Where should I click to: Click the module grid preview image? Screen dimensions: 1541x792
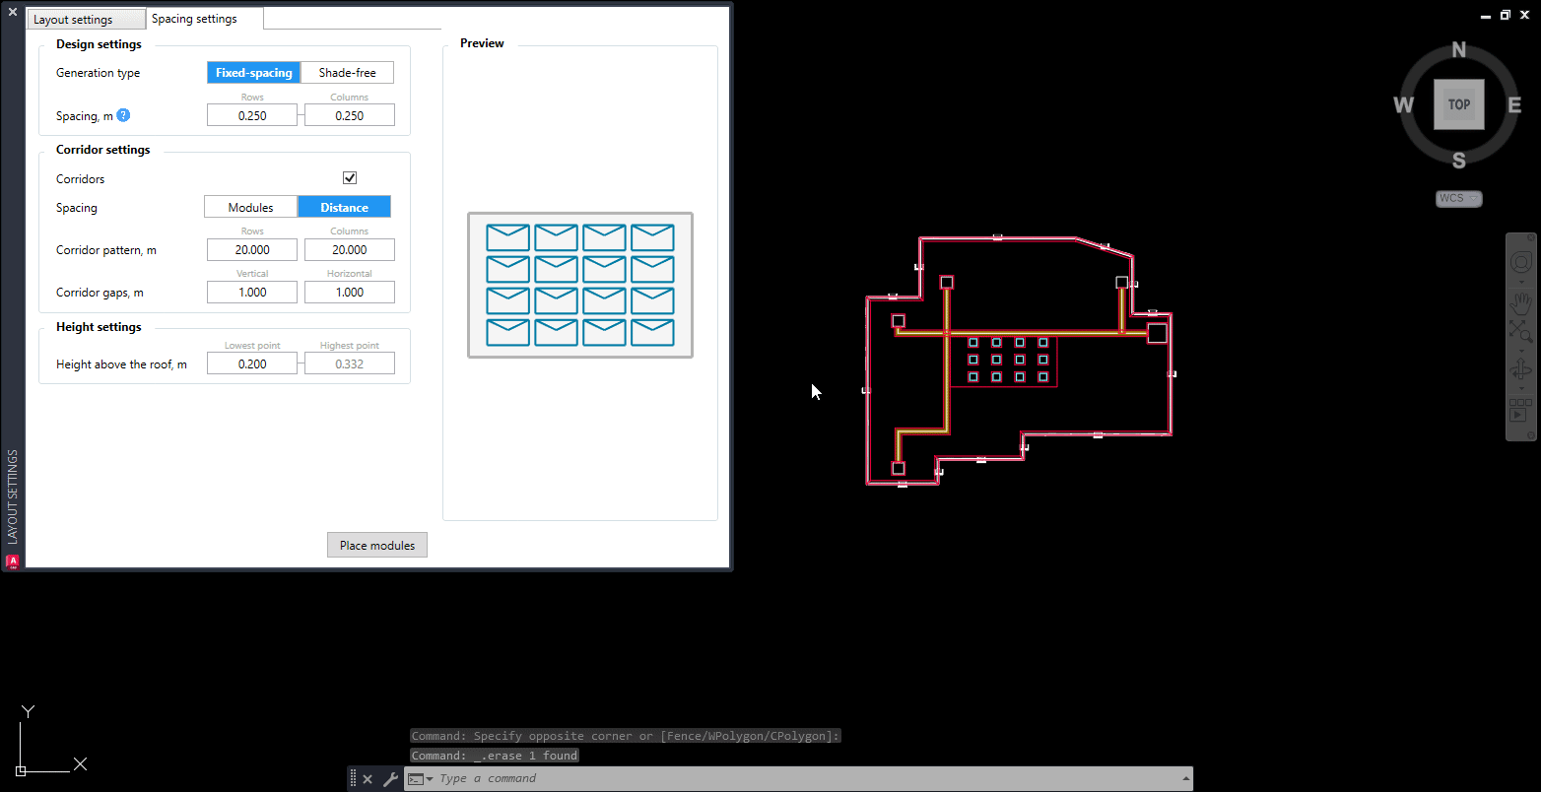pyautogui.click(x=580, y=286)
